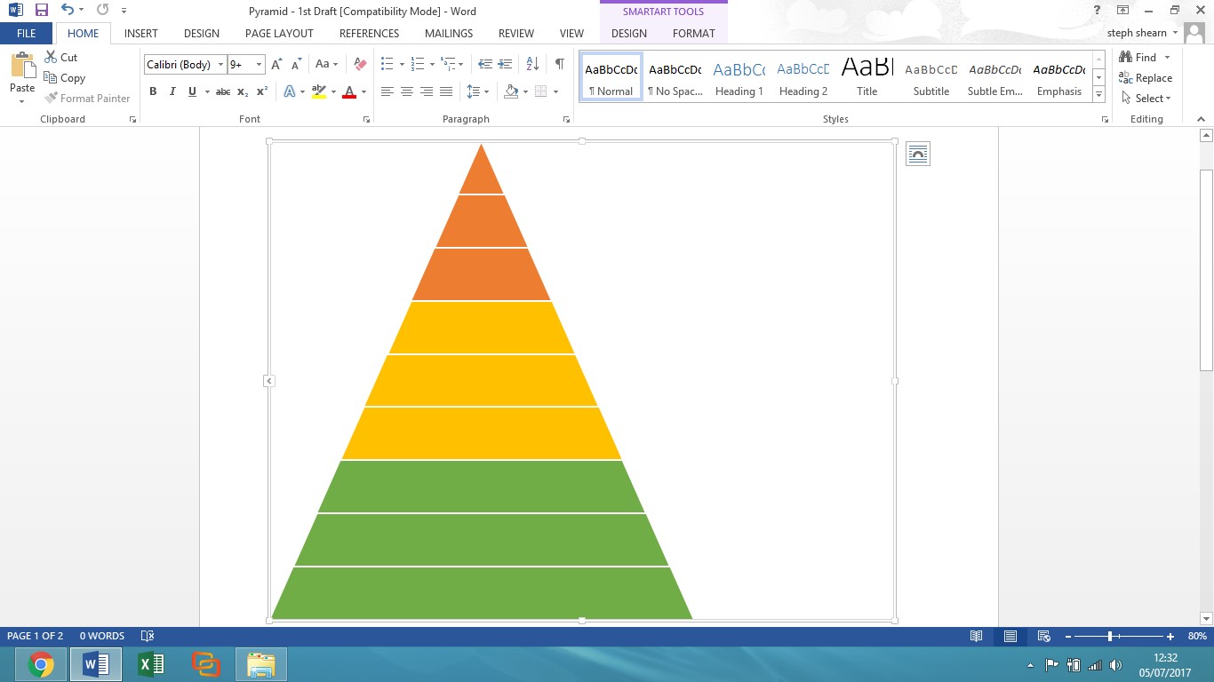The image size is (1214, 682).
Task: Clear all formatting with eraser icon
Action: tap(360, 64)
